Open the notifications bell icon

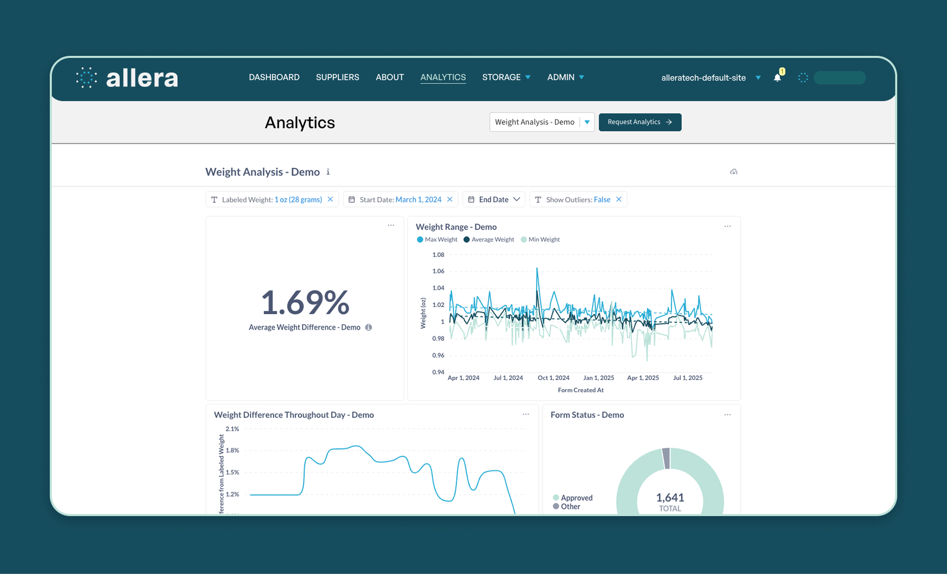[x=777, y=77]
